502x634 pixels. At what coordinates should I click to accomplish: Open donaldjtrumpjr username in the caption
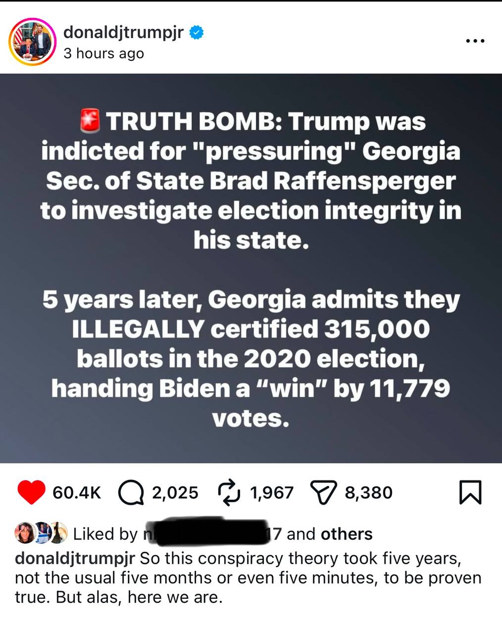75,559
